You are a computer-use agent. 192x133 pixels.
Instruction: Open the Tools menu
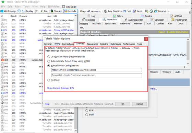coord(26,7)
